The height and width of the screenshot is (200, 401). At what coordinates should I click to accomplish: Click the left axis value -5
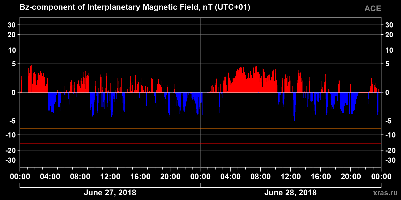13,121
